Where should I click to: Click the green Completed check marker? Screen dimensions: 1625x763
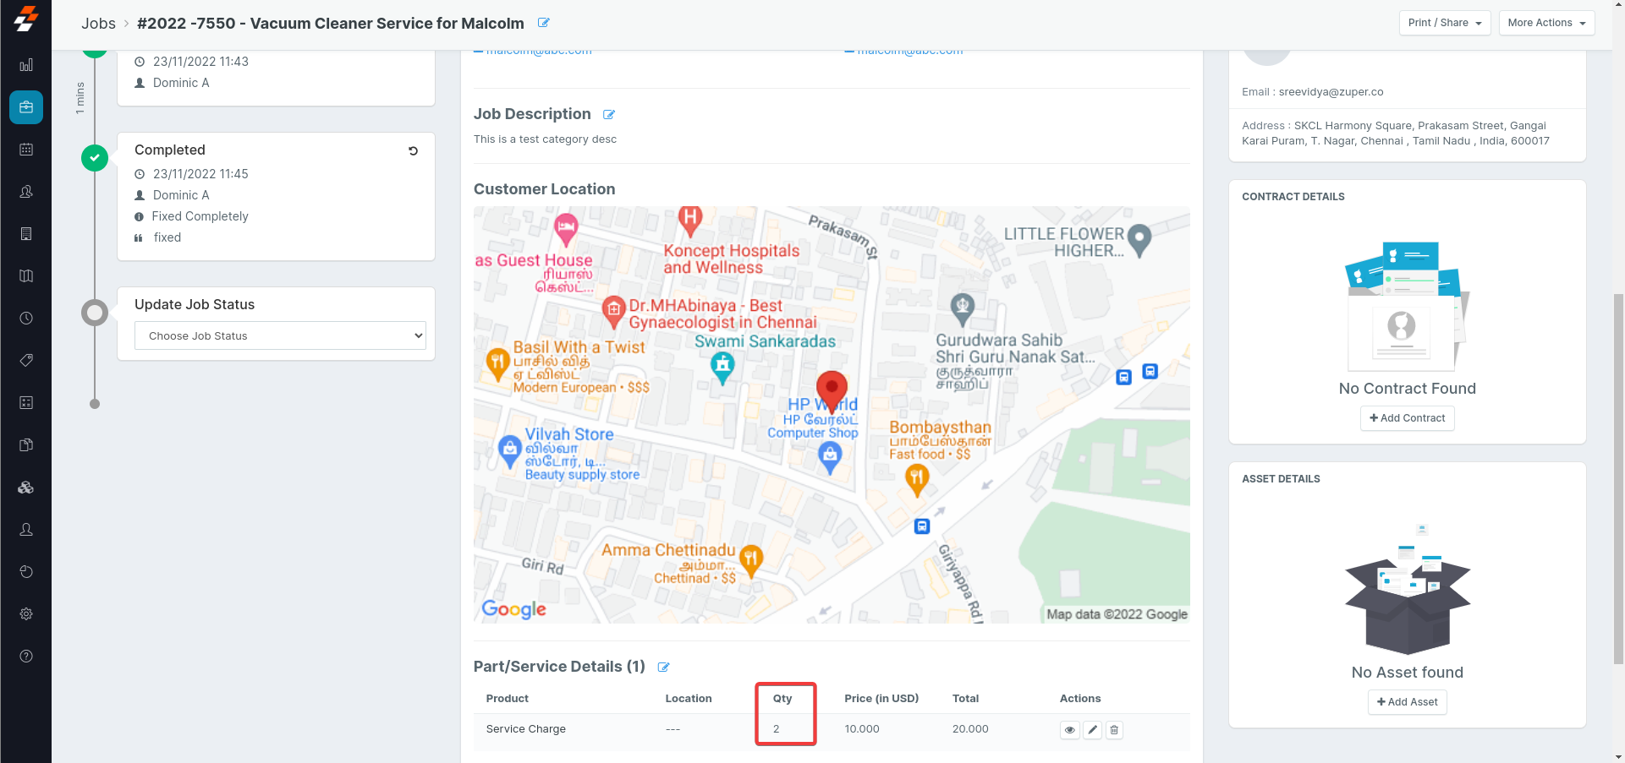[95, 158]
